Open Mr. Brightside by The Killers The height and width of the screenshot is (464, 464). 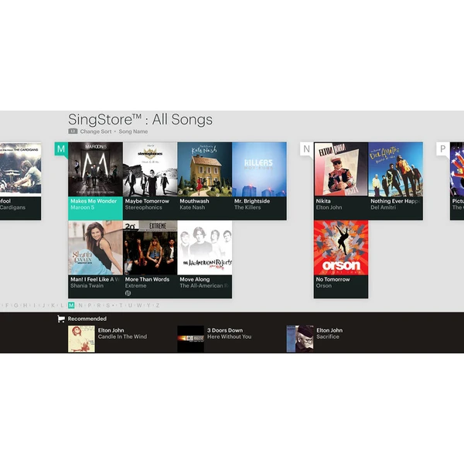(x=259, y=181)
